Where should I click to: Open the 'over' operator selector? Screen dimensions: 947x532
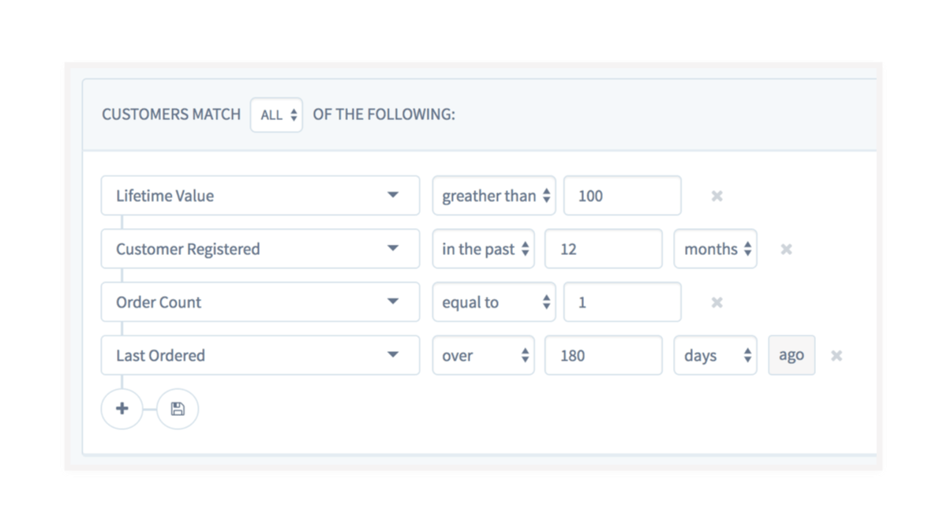coord(483,356)
